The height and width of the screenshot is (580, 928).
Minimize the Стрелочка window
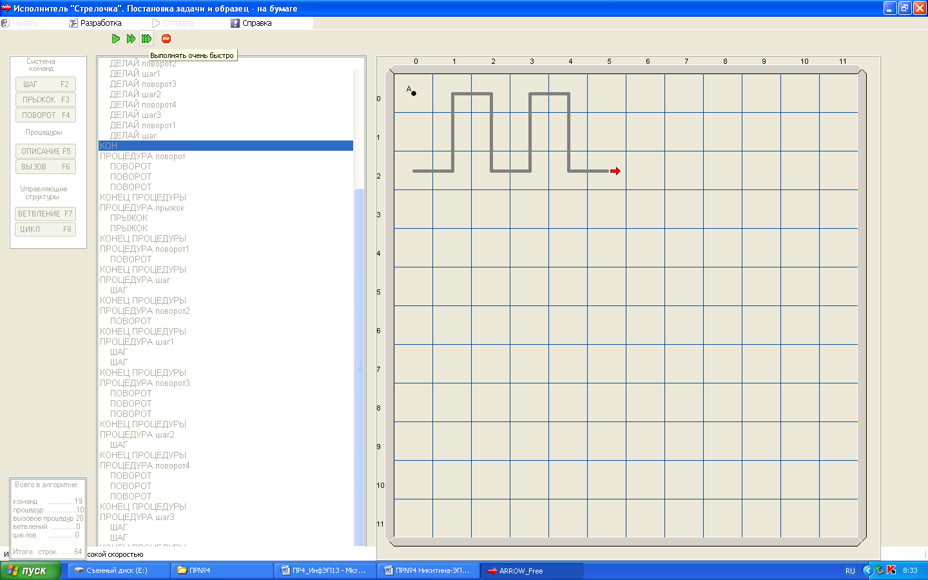click(x=890, y=8)
